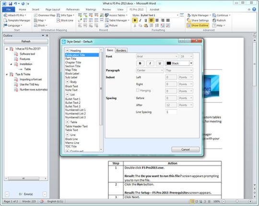
Task: Collapse the Tips & Tricks outline node
Action: tap(7, 74)
